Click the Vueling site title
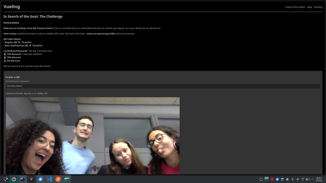326x183 pixels. coord(12,6)
